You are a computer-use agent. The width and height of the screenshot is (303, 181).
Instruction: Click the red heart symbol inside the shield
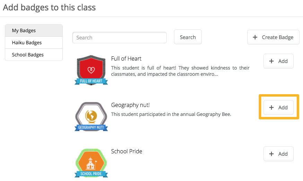click(91, 70)
